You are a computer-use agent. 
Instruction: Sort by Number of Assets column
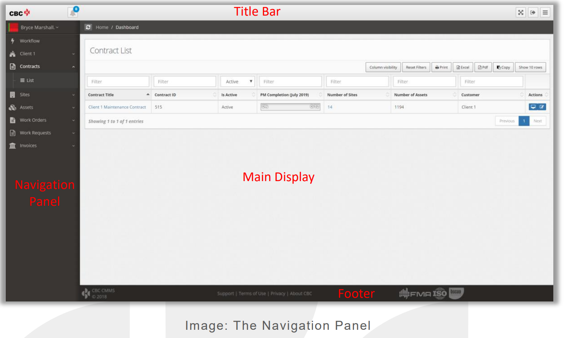(x=424, y=94)
